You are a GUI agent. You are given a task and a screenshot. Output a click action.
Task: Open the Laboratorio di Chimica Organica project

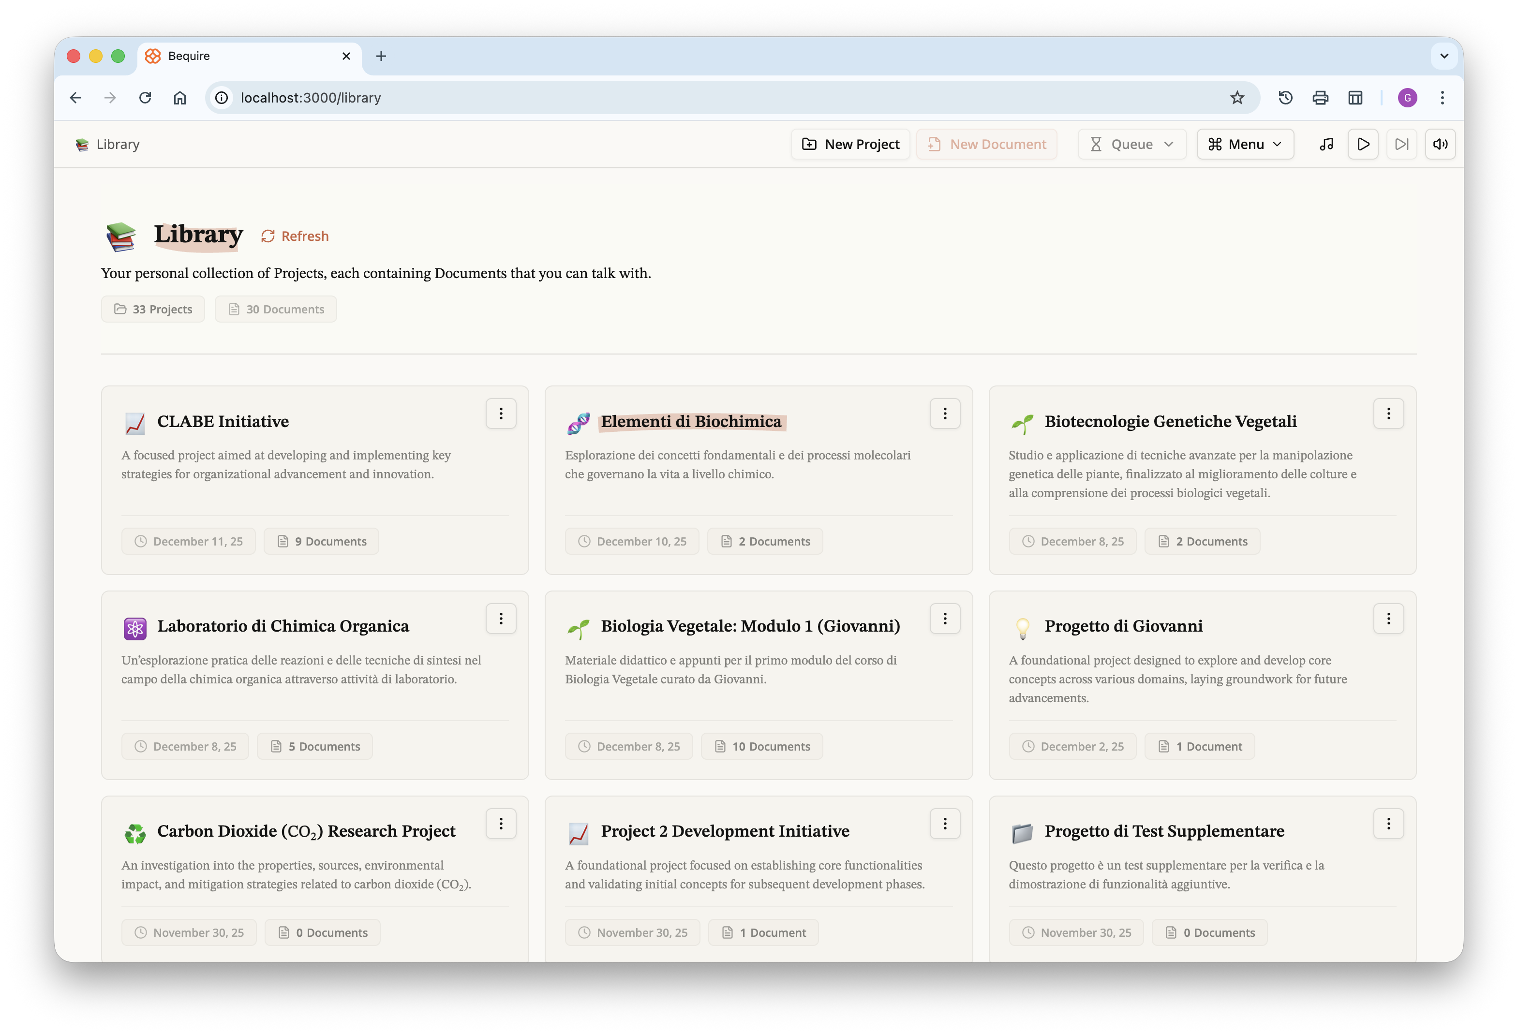pos(283,626)
